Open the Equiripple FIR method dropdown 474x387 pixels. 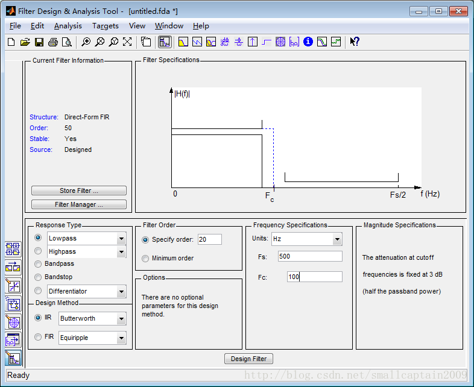click(x=121, y=338)
